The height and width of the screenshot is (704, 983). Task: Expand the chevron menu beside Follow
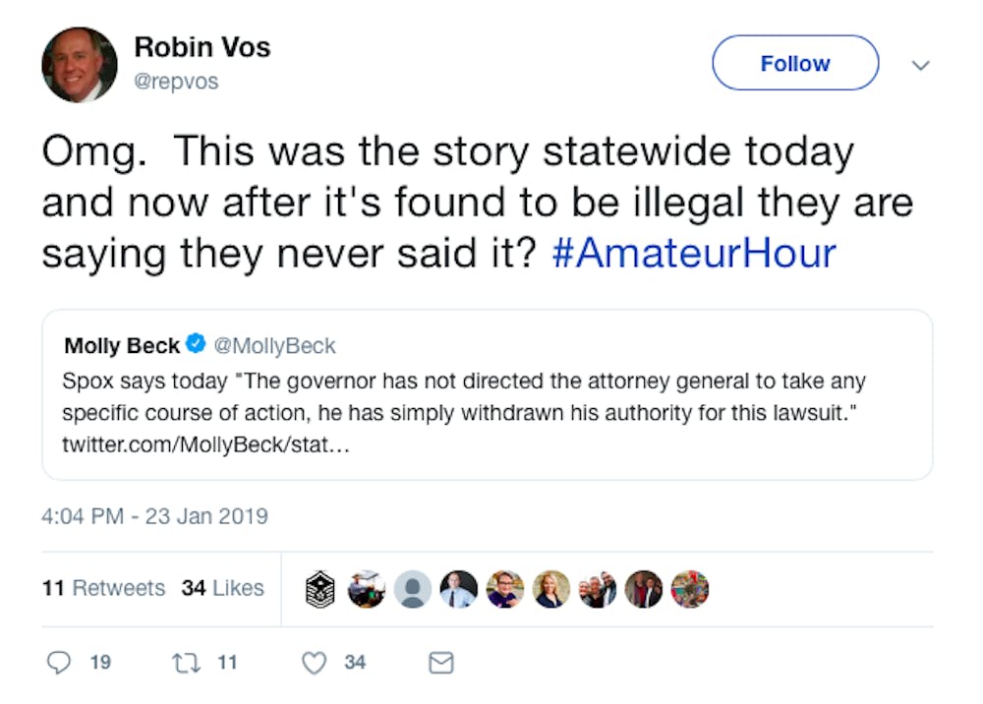click(921, 65)
